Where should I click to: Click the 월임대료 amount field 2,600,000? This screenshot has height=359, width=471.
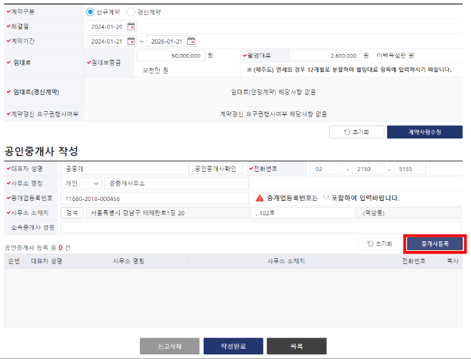coord(327,55)
